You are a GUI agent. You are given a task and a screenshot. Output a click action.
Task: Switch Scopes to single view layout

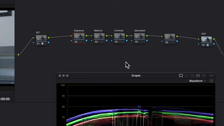point(181,76)
